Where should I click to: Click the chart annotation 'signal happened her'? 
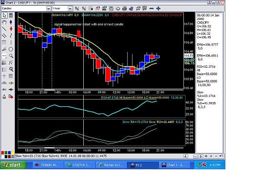pyautogui.click(x=68, y=24)
